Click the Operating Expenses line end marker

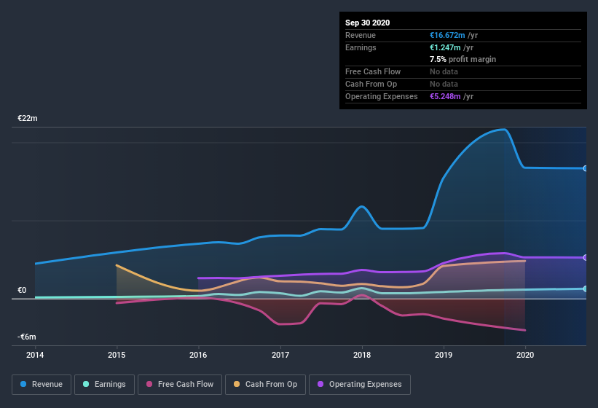point(586,258)
